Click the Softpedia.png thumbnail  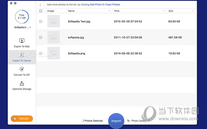pyautogui.click(x=53, y=53)
